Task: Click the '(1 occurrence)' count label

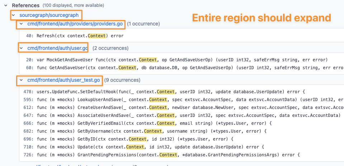Action: click(x=143, y=24)
